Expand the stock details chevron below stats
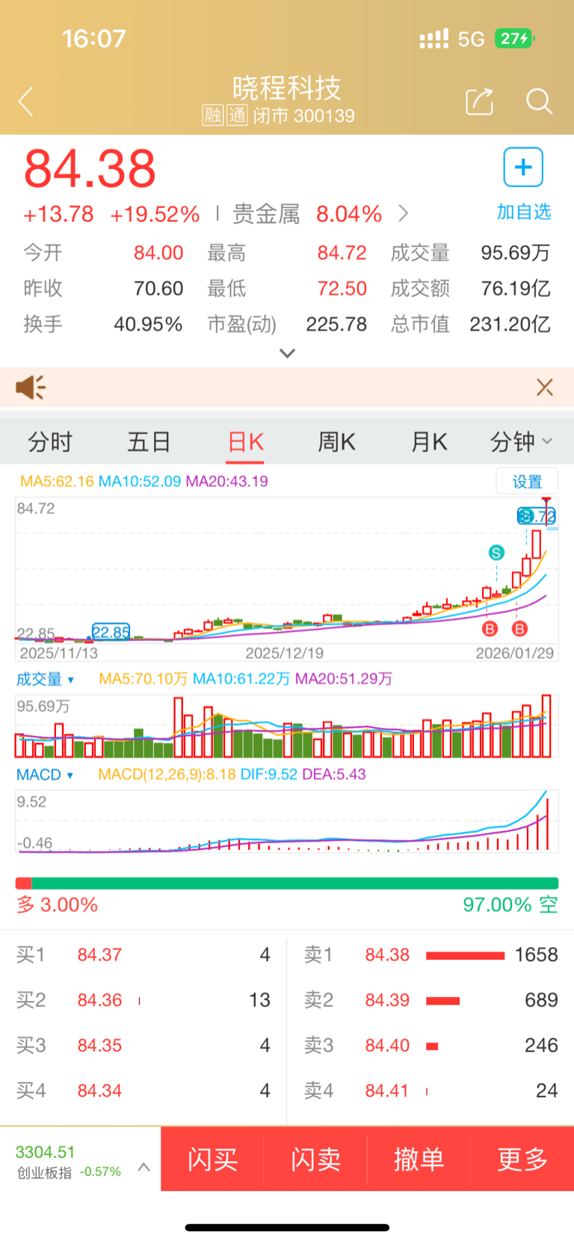Image resolution: width=574 pixels, height=1244 pixels. [287, 353]
